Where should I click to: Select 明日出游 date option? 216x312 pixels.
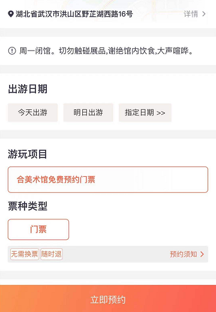88,112
